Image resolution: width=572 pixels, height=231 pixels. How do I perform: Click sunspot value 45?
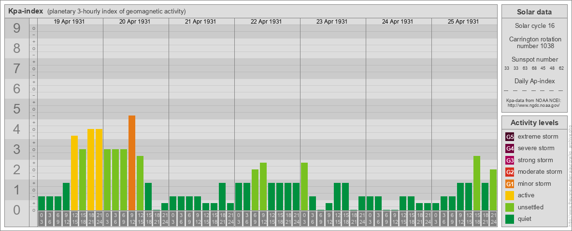click(543, 68)
